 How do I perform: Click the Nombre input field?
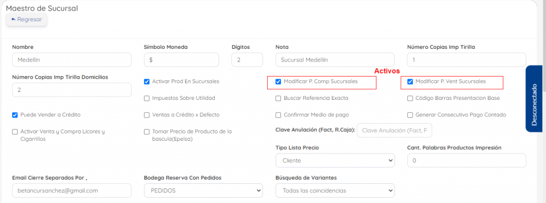(x=72, y=60)
